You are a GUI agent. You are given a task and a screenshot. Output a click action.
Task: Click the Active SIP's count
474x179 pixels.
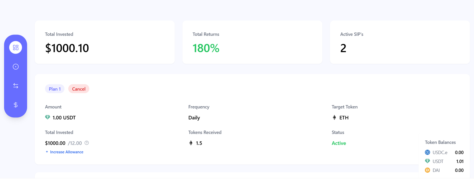pos(343,48)
